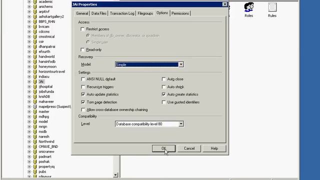Viewport: 320px width, 180px height.
Task: Select the handworld database icon
Action: (x=35, y=56)
